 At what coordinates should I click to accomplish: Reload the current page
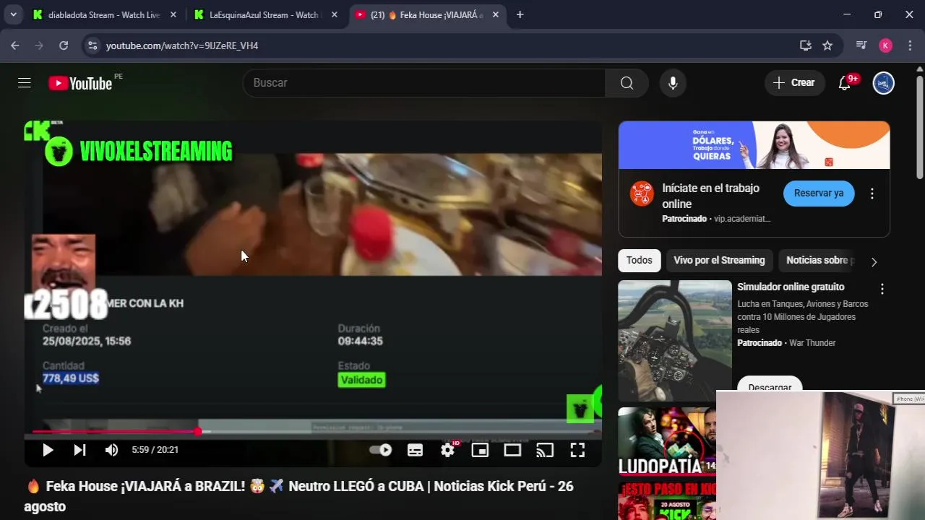pos(64,45)
